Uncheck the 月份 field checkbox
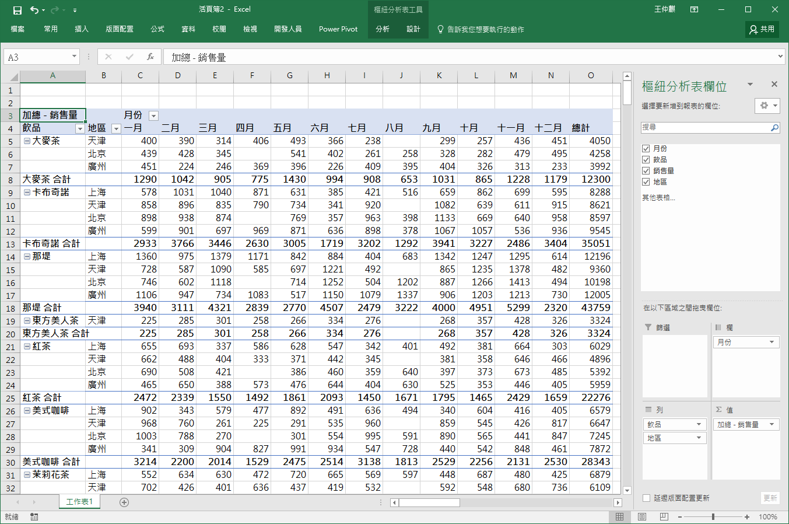 [x=646, y=149]
